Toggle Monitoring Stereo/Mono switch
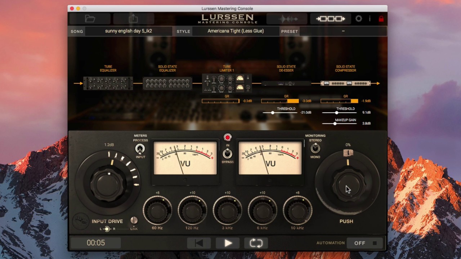 tap(315, 148)
